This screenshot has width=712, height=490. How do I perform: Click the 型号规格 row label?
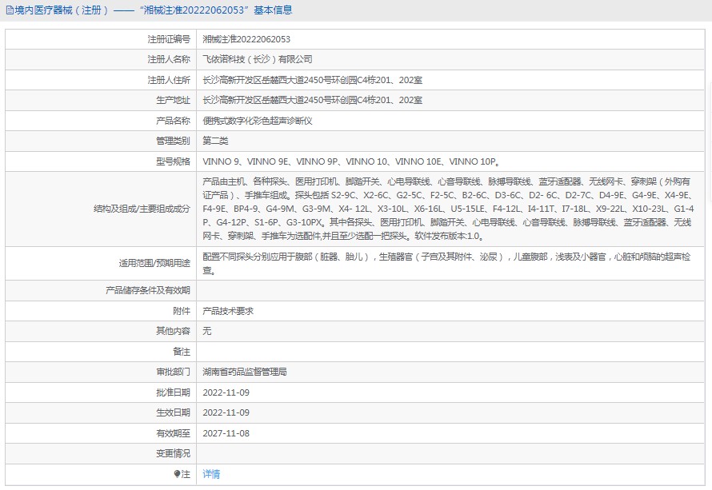173,161
